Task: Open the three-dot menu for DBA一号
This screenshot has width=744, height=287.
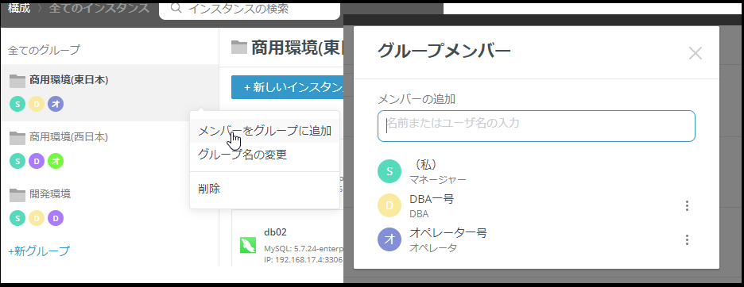Action: 687,205
